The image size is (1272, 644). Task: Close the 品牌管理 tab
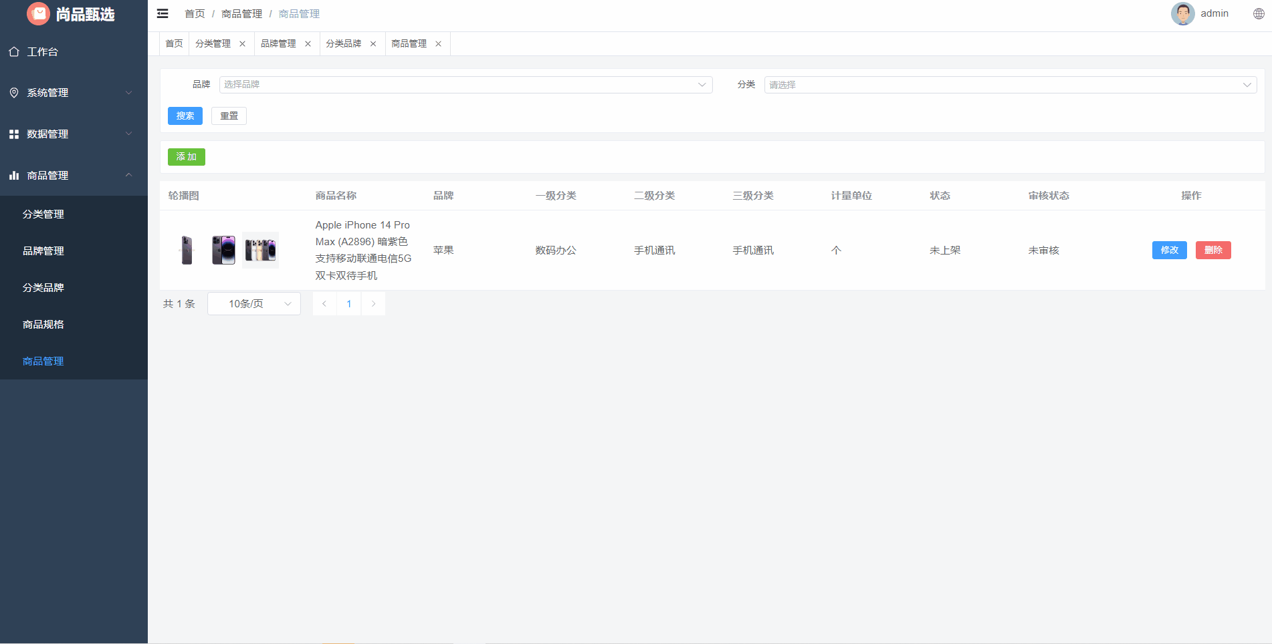[308, 43]
